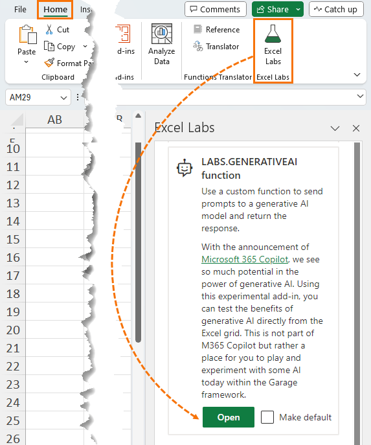Image resolution: width=371 pixels, height=445 pixels.
Task: Select row 13 header
Action: click(13, 203)
